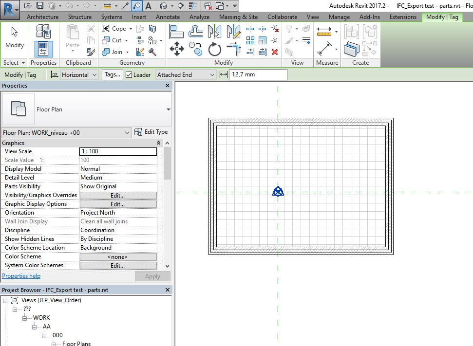Switch to the Architecture ribbon tab

coord(42,17)
